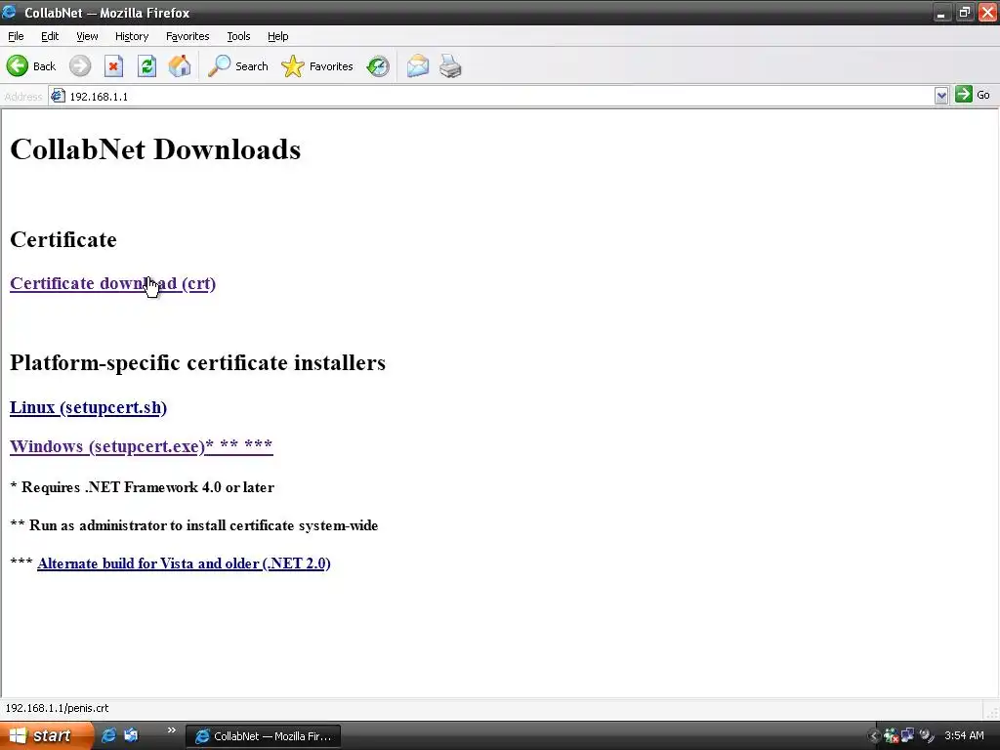Image resolution: width=1000 pixels, height=750 pixels.
Task: Open the View menu
Action: tap(87, 36)
